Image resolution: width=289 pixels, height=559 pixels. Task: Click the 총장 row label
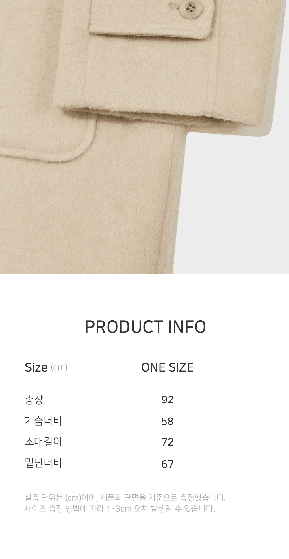pos(34,400)
